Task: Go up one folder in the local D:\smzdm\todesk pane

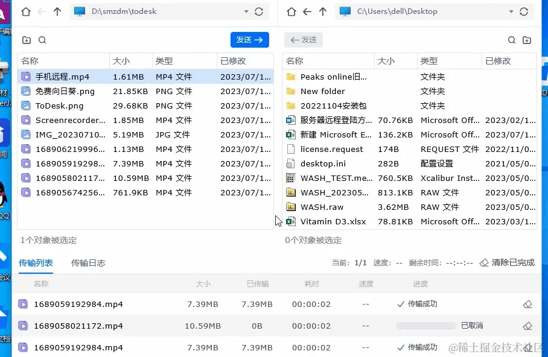Action: tap(57, 11)
